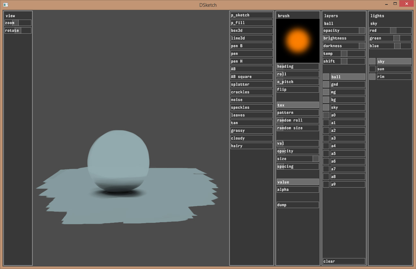Select the pattern brush mode
Viewport: 416px width, 269px height.
[x=298, y=113]
